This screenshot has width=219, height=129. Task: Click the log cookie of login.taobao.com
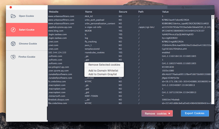pyautogui.click(x=86, y=38)
